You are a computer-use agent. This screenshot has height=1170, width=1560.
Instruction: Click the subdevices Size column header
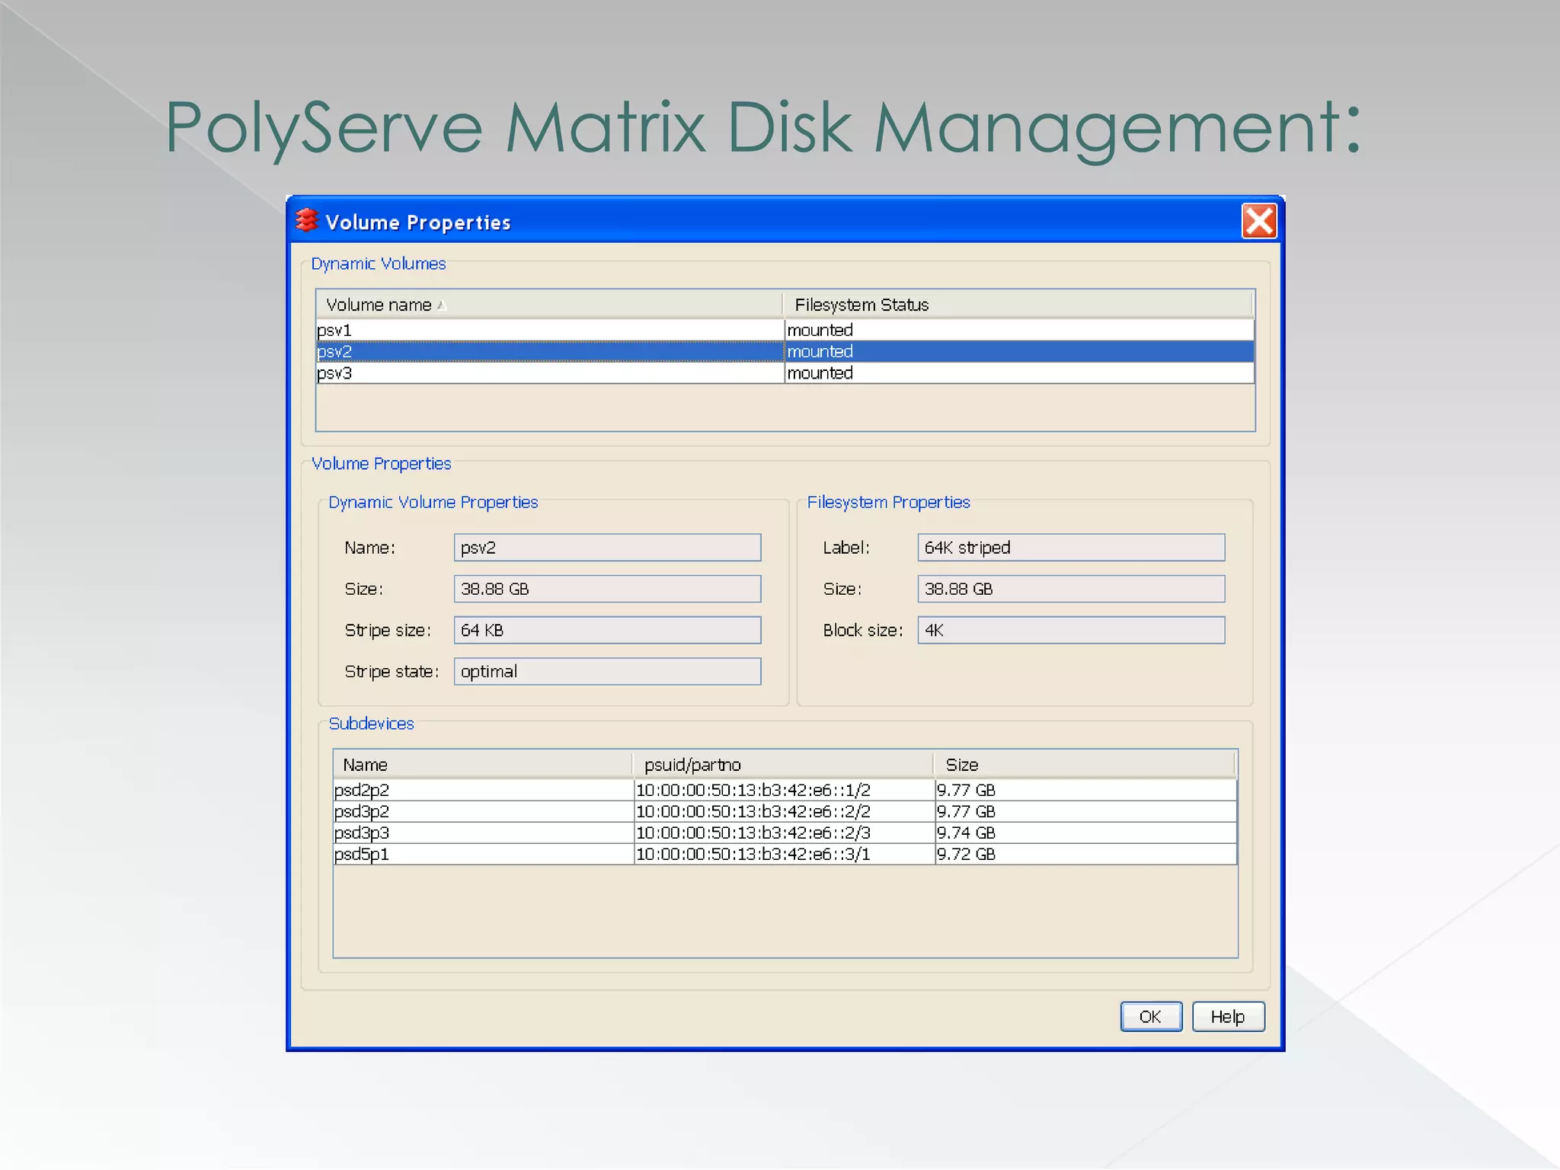coord(1085,765)
